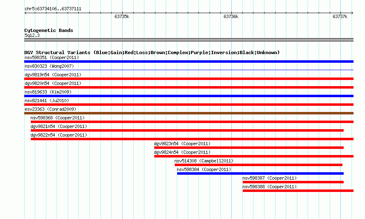Click the Cytogenetic Bands track title
This screenshot has height=219, width=365.
49,30
